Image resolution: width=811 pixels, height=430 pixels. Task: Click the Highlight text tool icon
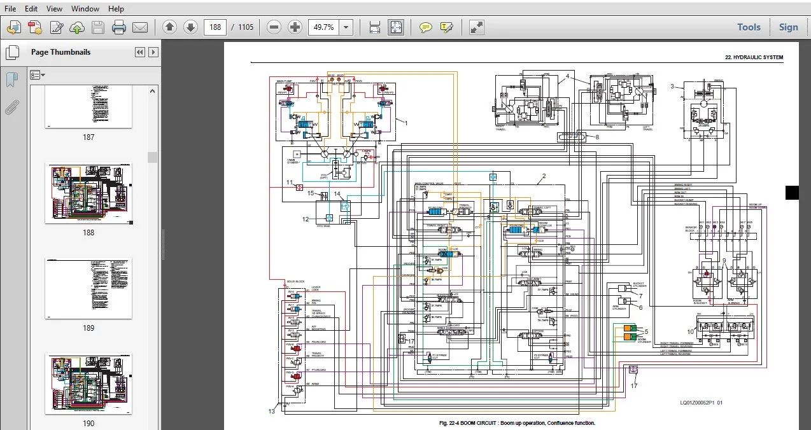coord(447,27)
